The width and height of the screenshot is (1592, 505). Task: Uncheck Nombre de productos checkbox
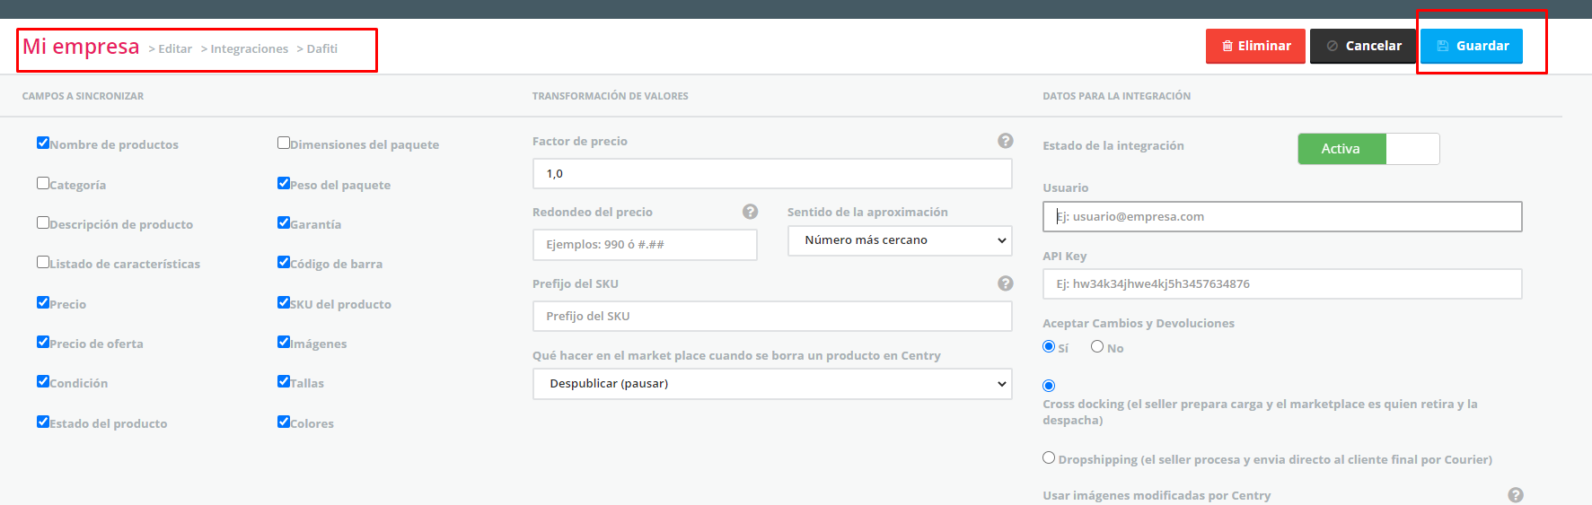coord(43,143)
